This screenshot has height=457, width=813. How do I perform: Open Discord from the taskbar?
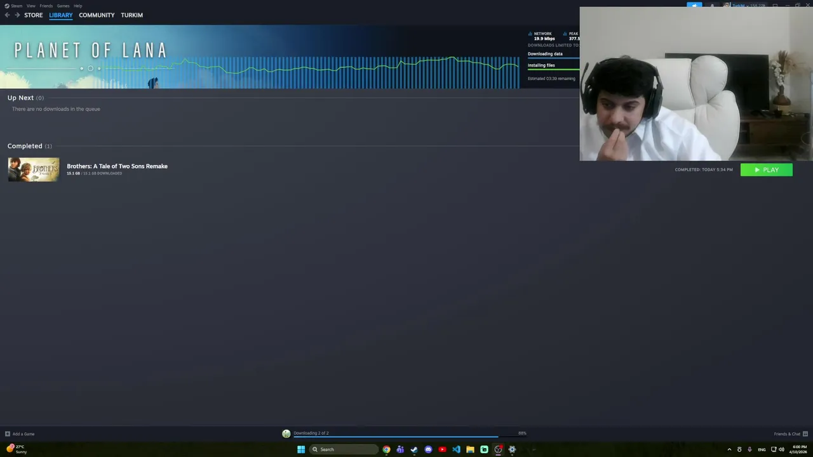tap(428, 449)
